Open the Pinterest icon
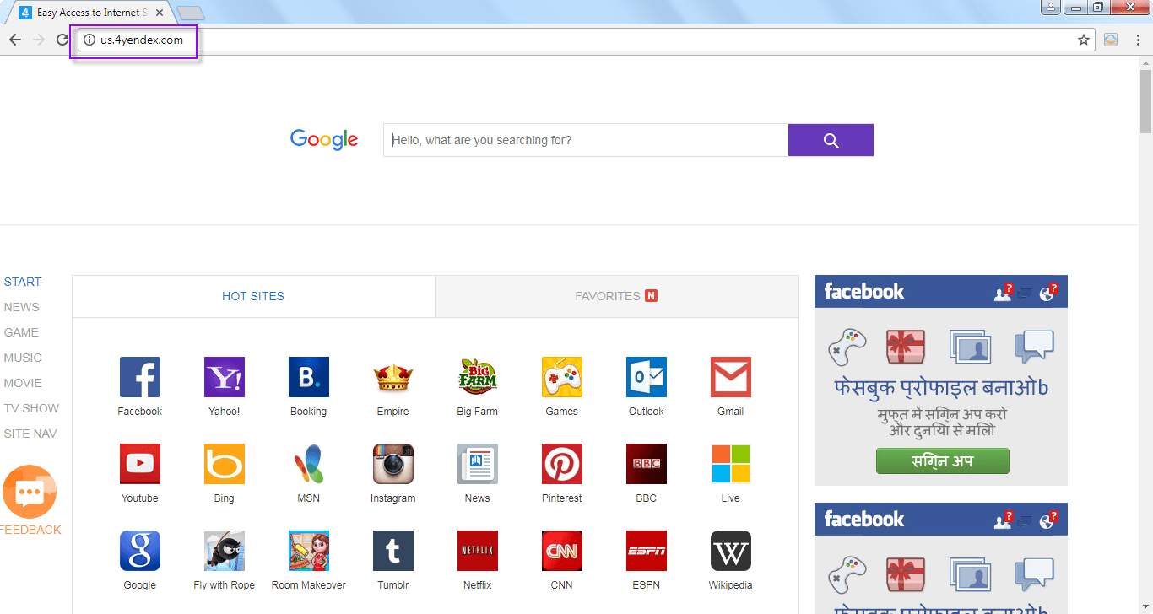This screenshot has height=614, width=1153. 562,464
